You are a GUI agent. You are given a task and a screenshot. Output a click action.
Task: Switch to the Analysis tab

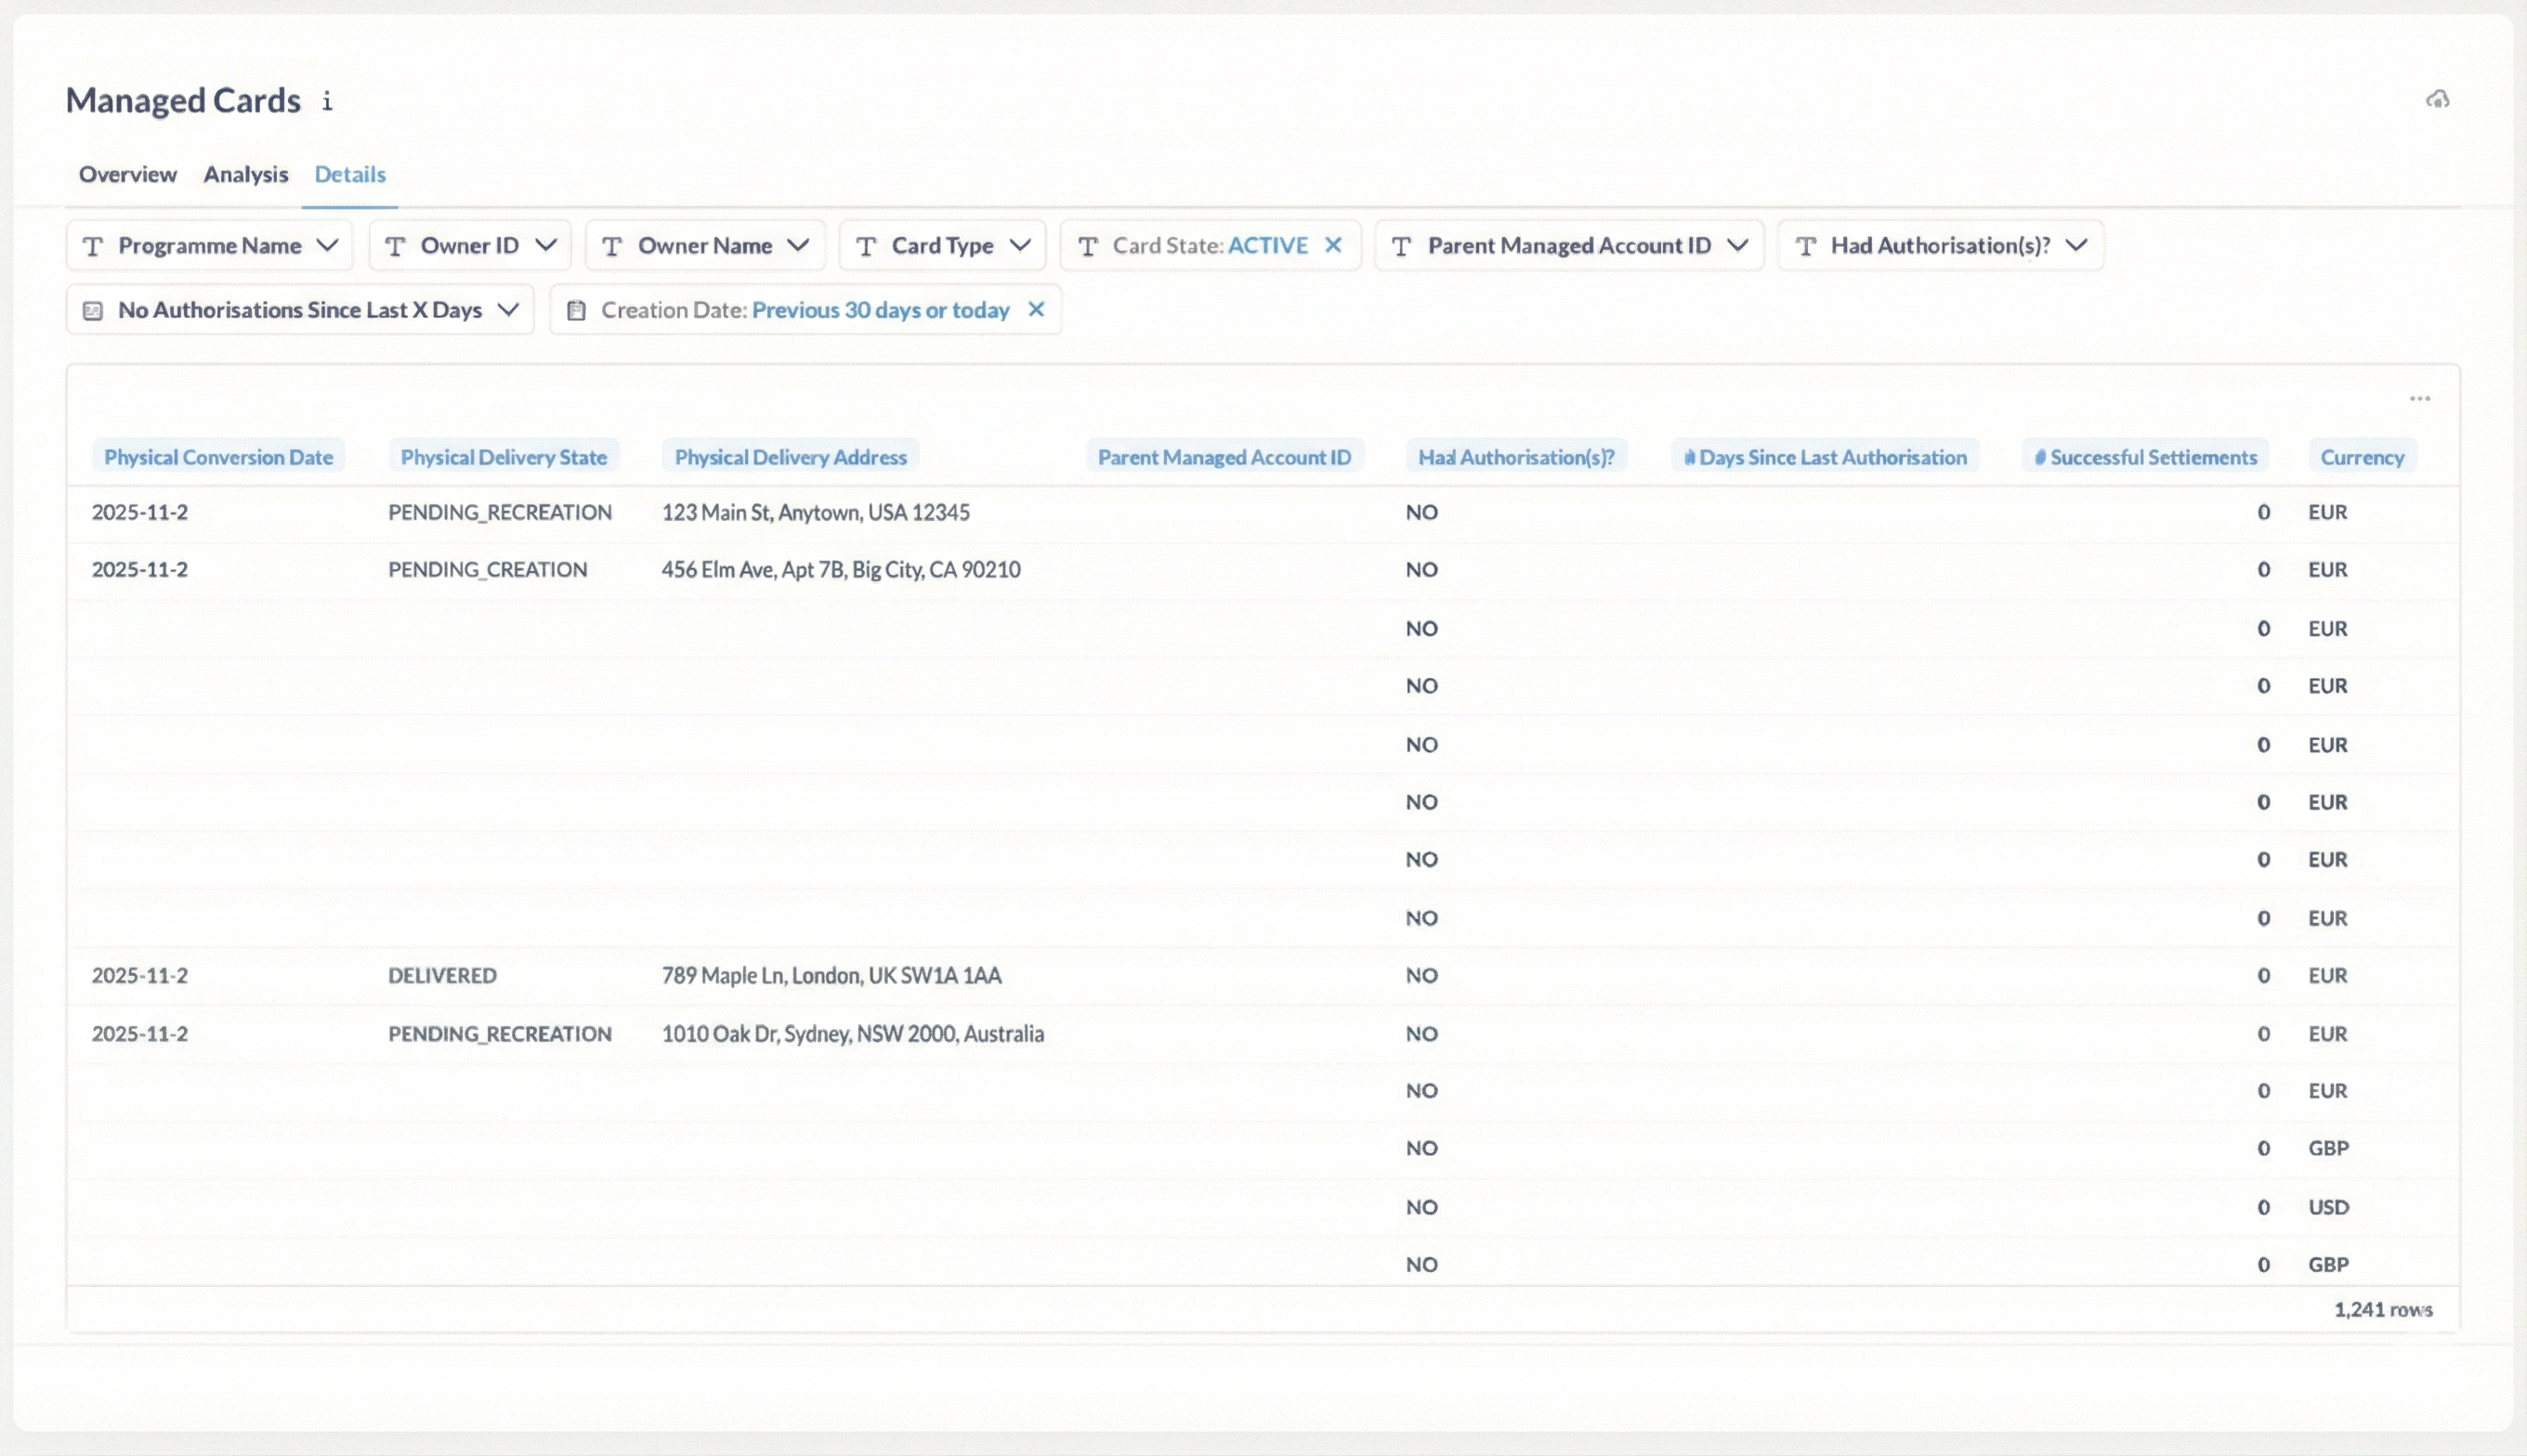point(245,174)
